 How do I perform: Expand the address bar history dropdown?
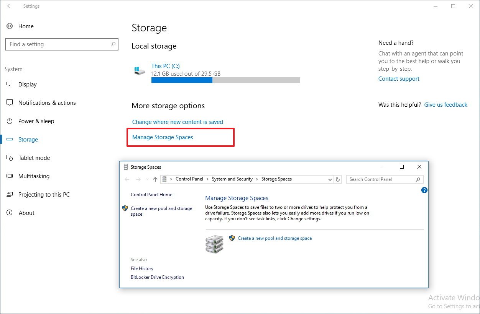coord(330,179)
